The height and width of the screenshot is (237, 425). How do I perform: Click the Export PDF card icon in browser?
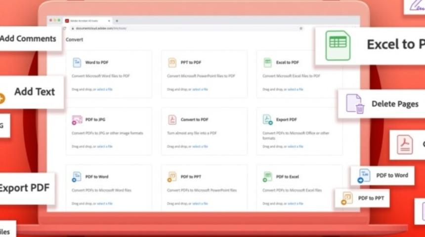267,119
